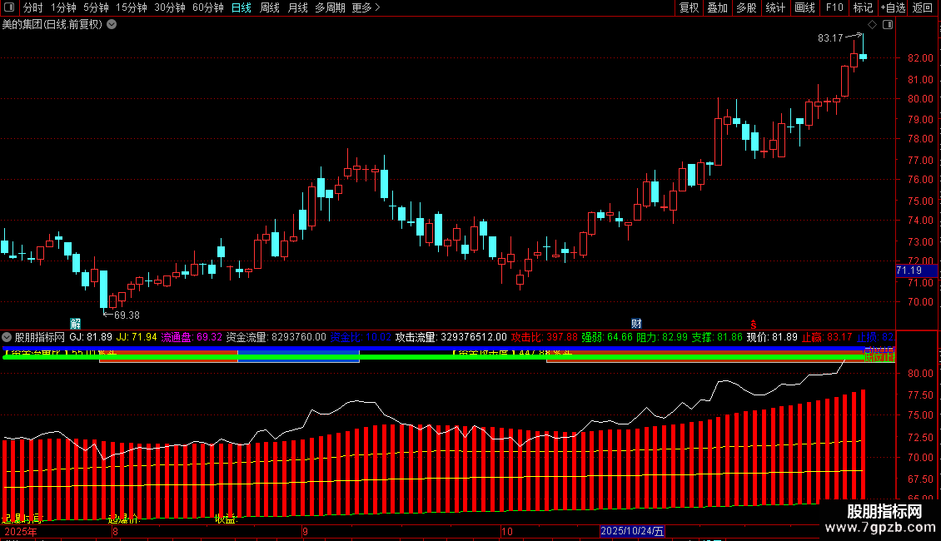
Task: Click the 复权 button
Action: (x=689, y=7)
